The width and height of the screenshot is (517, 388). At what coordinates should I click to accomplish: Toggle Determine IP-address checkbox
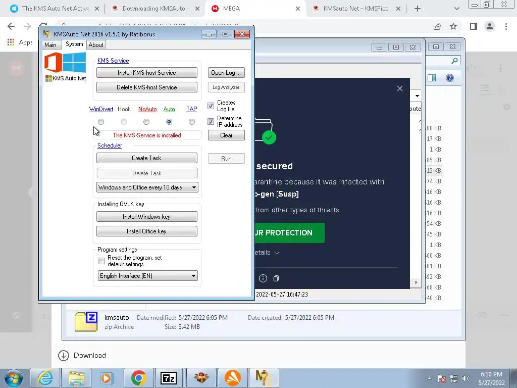(x=211, y=121)
